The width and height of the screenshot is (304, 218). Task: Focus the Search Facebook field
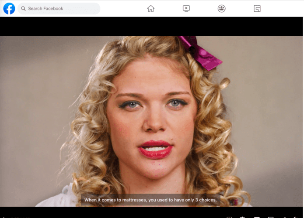(x=61, y=9)
